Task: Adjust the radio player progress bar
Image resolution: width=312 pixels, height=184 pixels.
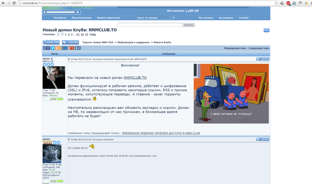Action: pyautogui.click(x=61, y=12)
